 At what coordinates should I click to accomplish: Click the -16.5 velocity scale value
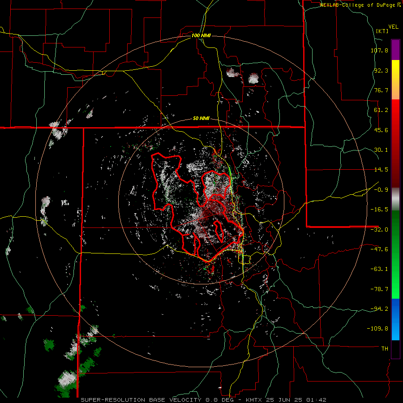379,210
